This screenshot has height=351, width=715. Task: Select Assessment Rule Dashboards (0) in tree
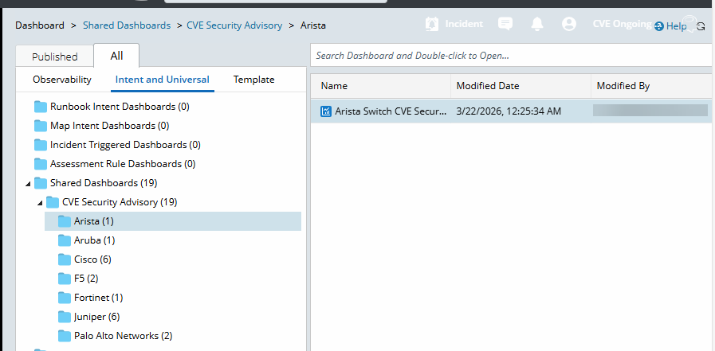123,164
